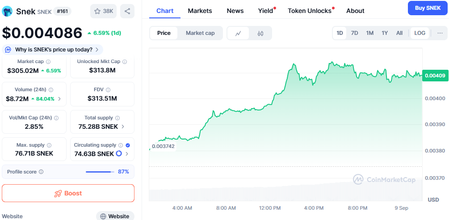This screenshot has height=220, width=449.
Task: Select the 7D time range
Action: pos(354,33)
